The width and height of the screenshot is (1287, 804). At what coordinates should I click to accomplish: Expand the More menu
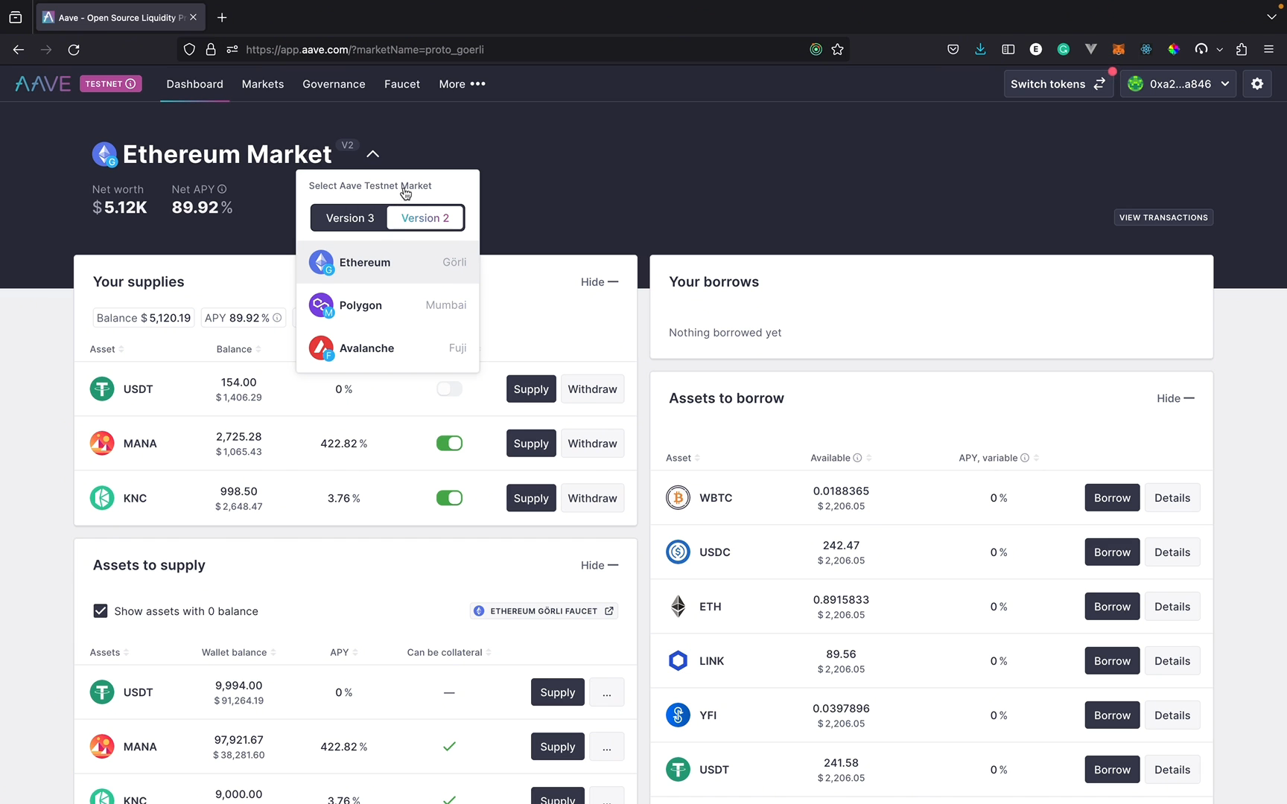462,84
